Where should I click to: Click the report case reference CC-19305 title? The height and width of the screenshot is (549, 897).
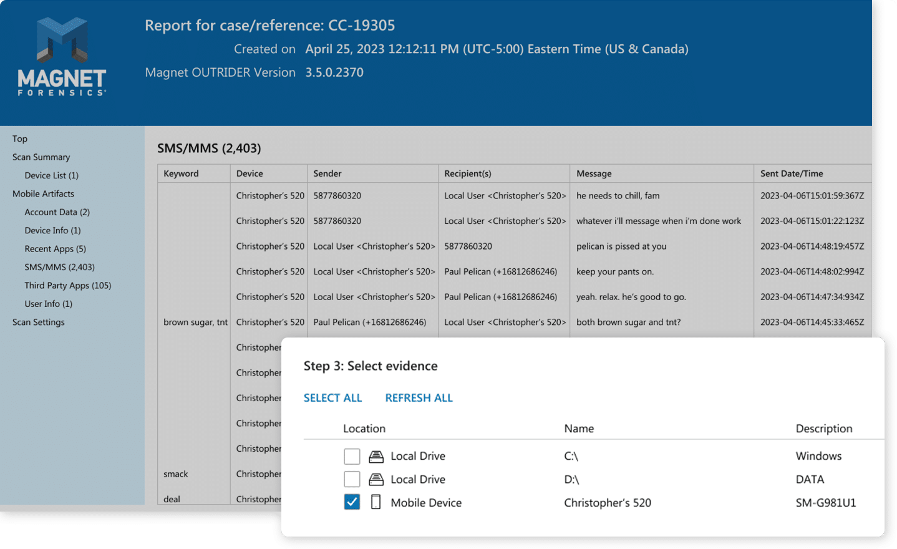point(270,26)
